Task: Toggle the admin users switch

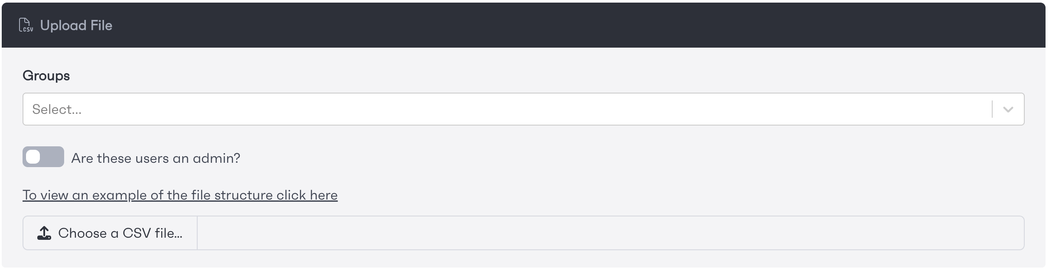Action: [x=43, y=157]
